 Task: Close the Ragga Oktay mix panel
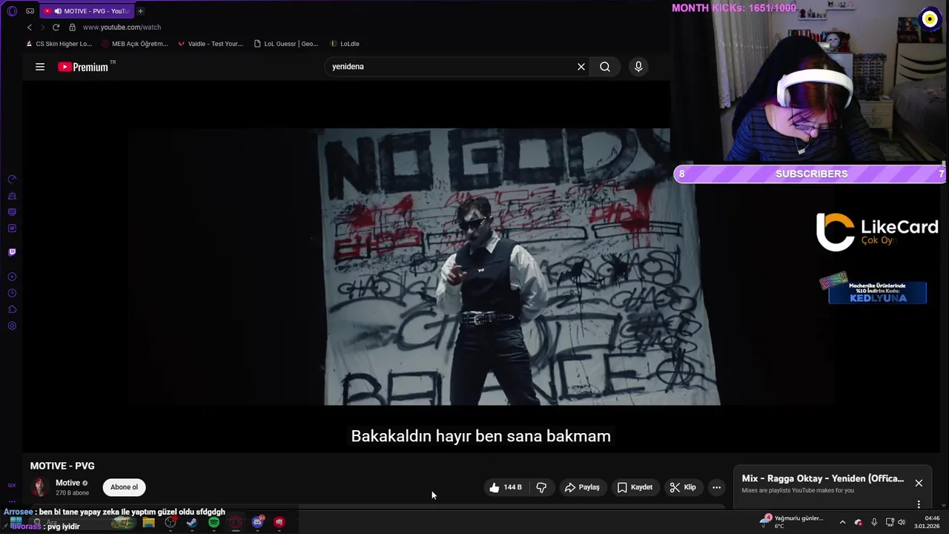919,483
